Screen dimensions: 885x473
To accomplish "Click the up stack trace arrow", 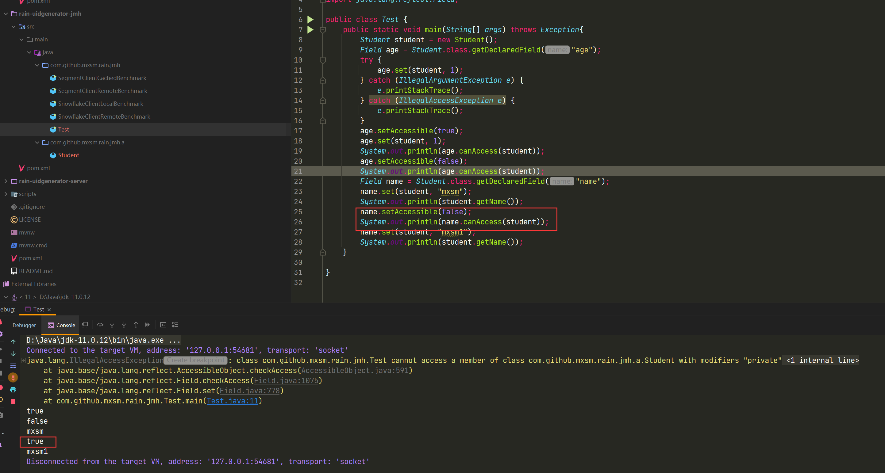I will click(13, 342).
